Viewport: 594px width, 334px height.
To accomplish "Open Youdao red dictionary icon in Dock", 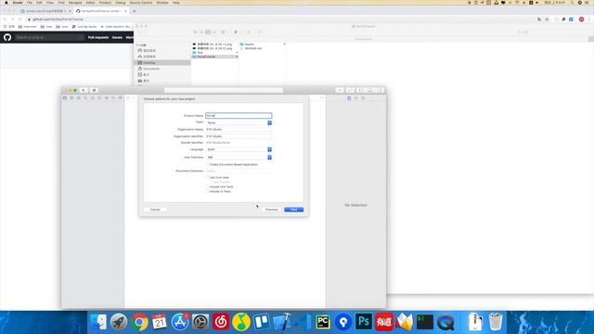I will click(384, 322).
